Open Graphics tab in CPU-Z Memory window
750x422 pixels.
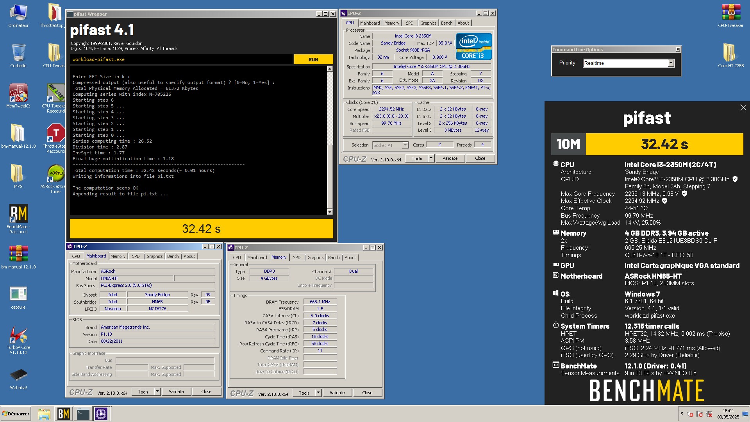point(315,257)
